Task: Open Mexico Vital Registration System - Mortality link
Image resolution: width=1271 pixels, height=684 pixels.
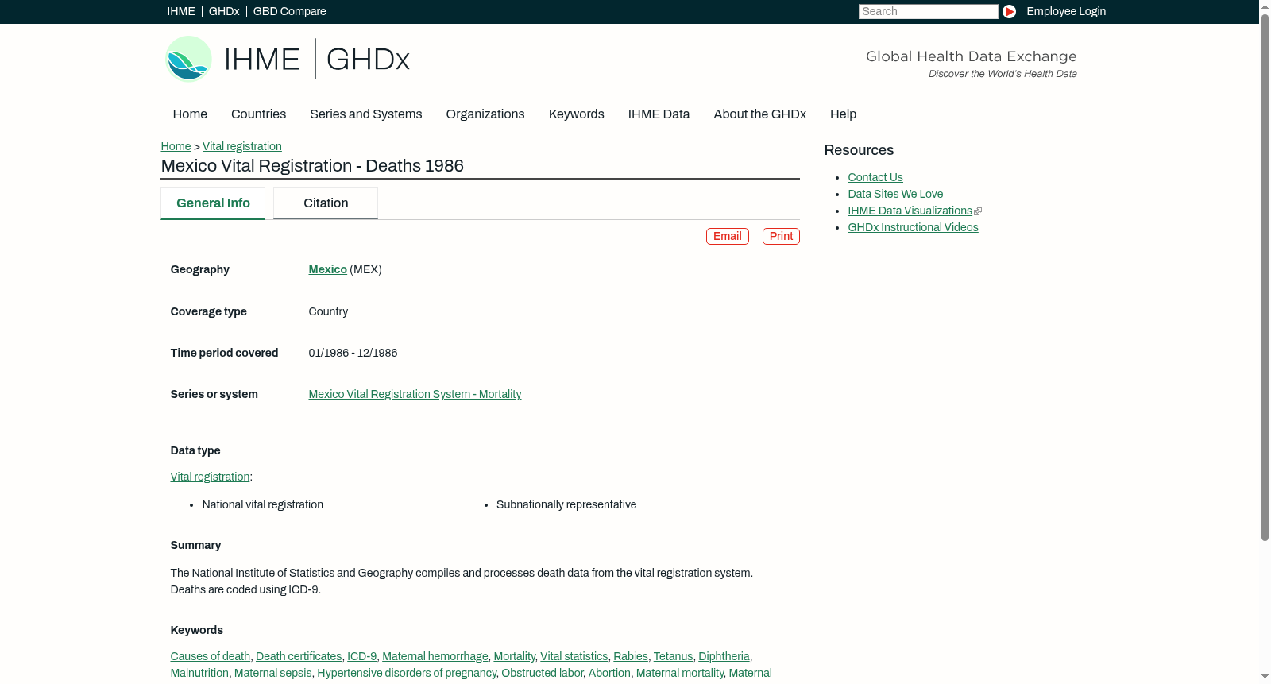Action: (x=415, y=394)
